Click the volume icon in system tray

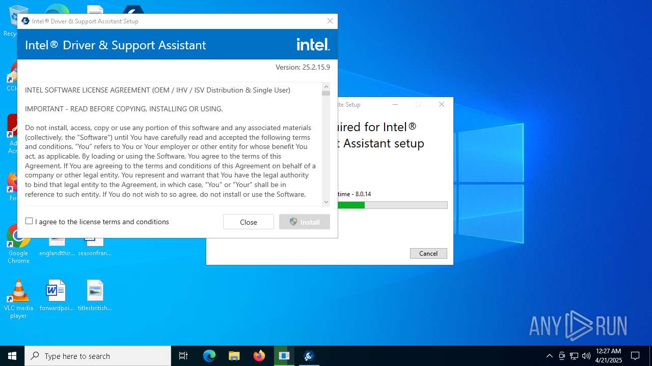(586, 356)
